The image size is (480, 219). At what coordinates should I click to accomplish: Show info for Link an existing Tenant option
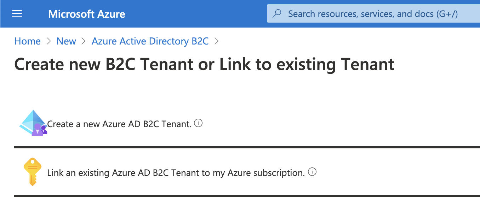point(312,172)
